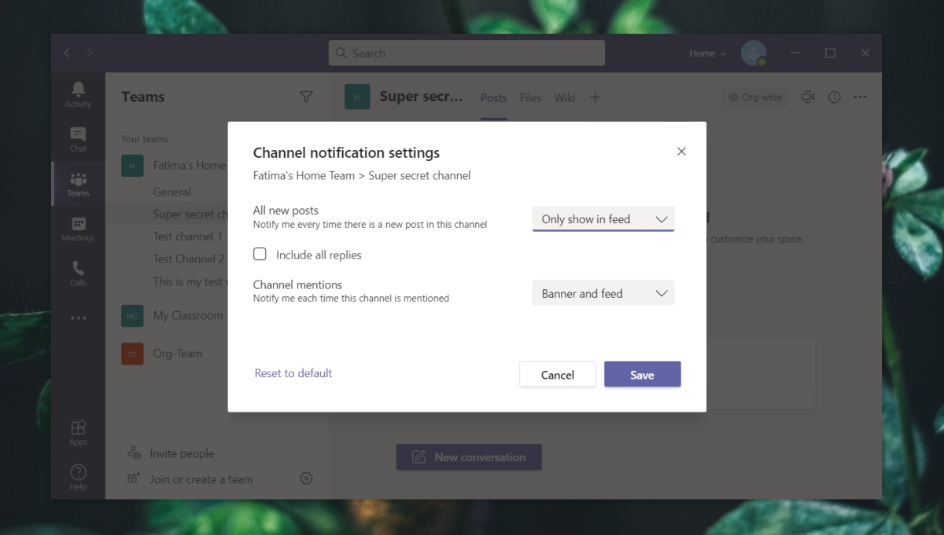Open the Activity feed bell icon
The height and width of the screenshot is (535, 944).
click(x=78, y=94)
